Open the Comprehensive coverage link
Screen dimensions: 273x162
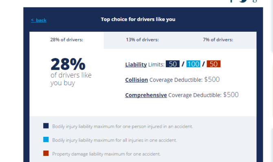146,95
